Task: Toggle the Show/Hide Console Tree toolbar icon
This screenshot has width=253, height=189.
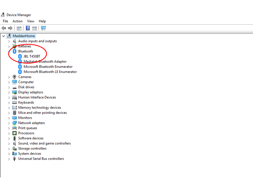Action: pyautogui.click(x=19, y=28)
